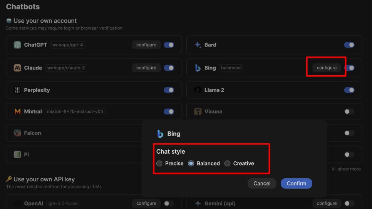This screenshot has height=209, width=372.
Task: Enable the toggle right of the Falcon row
Action: coord(349,133)
